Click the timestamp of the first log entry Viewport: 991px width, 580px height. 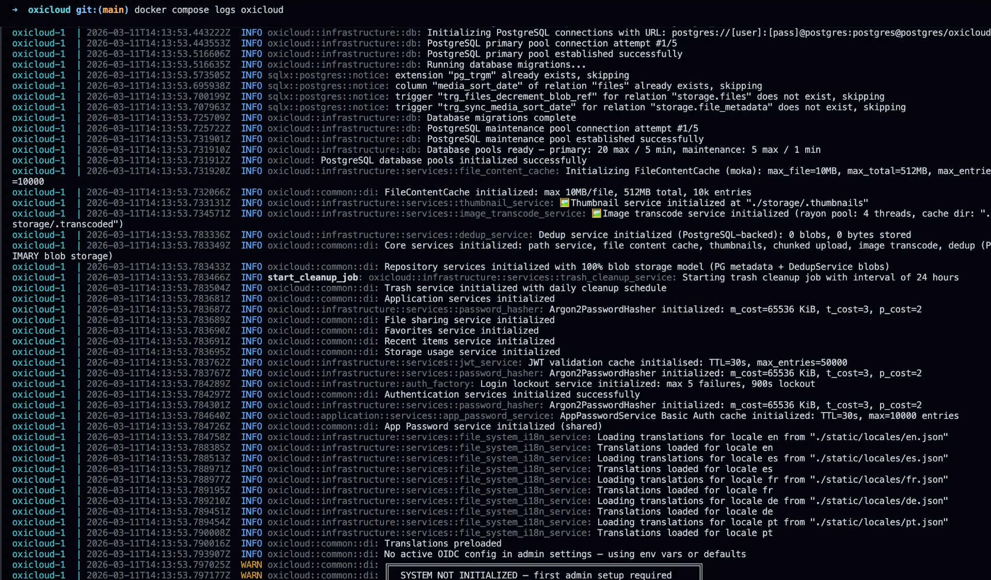pos(158,33)
